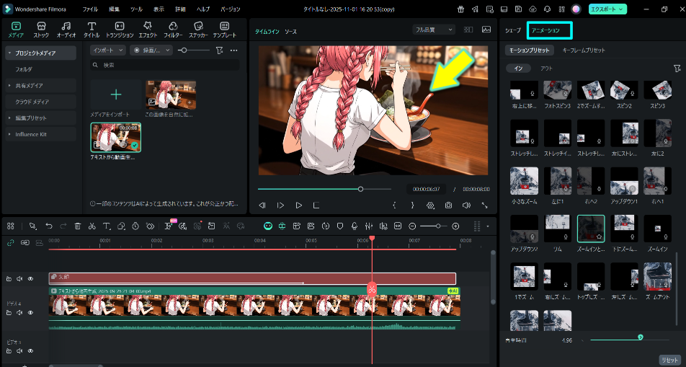This screenshot has width=686, height=367.
Task: Open the three-dots more menu in media panel
Action: click(234, 50)
